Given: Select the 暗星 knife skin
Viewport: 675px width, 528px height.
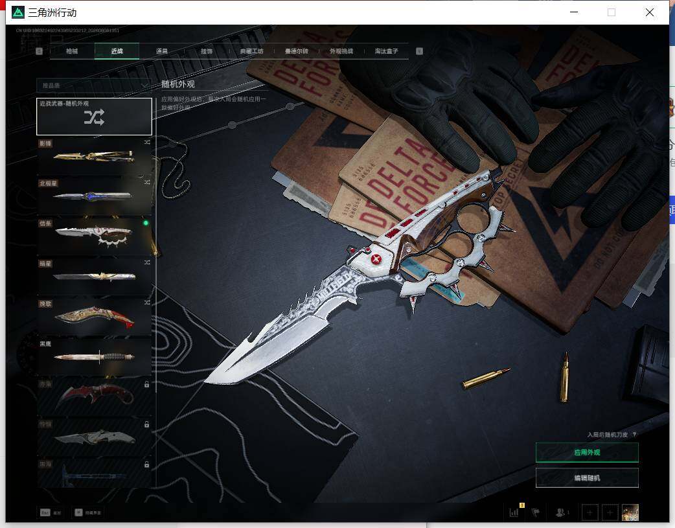Looking at the screenshot, I should tap(94, 276).
